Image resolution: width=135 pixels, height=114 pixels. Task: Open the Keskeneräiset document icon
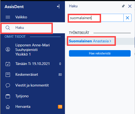pos(8,75)
